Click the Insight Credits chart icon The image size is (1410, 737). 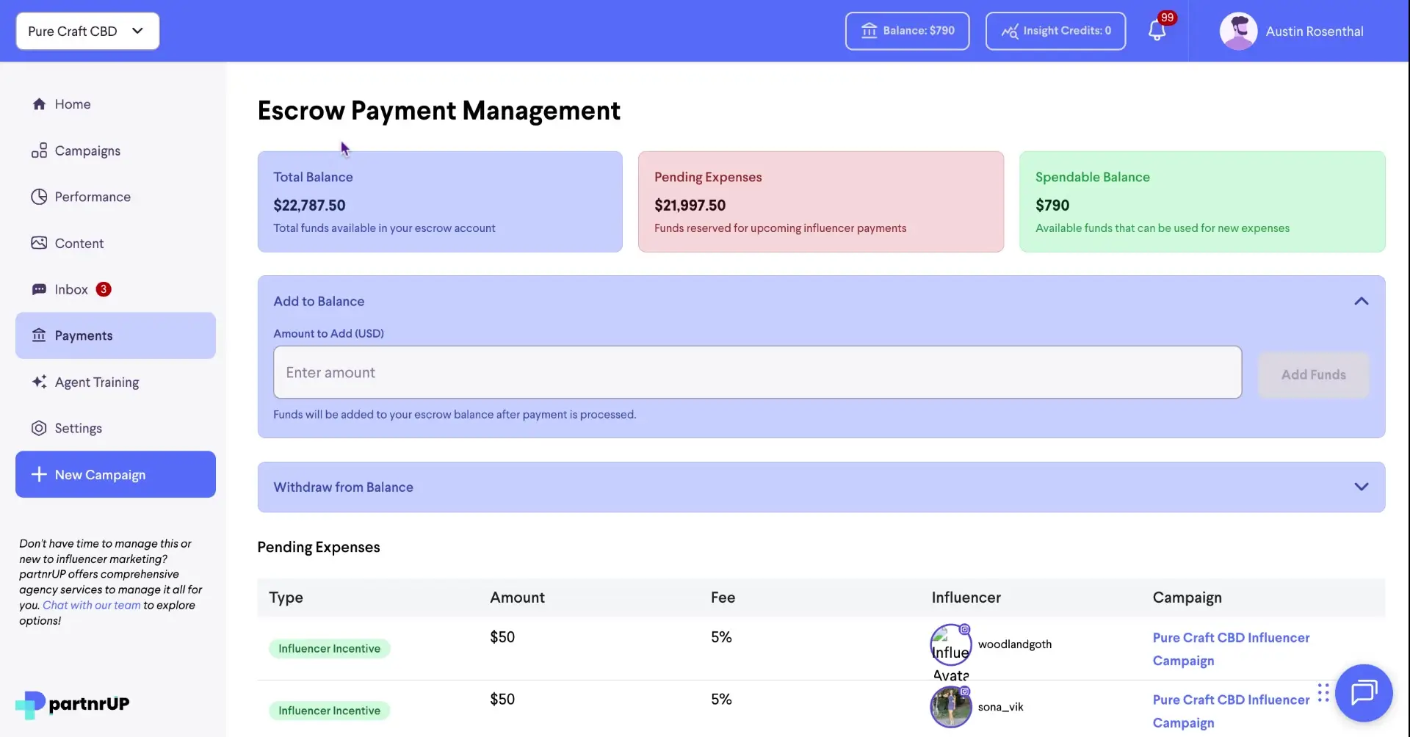point(1011,31)
